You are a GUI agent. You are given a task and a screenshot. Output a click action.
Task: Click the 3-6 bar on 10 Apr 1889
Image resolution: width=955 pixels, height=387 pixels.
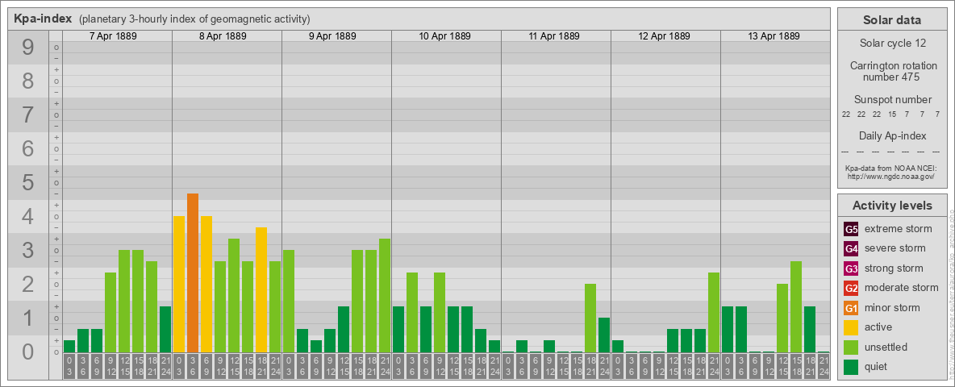tap(412, 312)
